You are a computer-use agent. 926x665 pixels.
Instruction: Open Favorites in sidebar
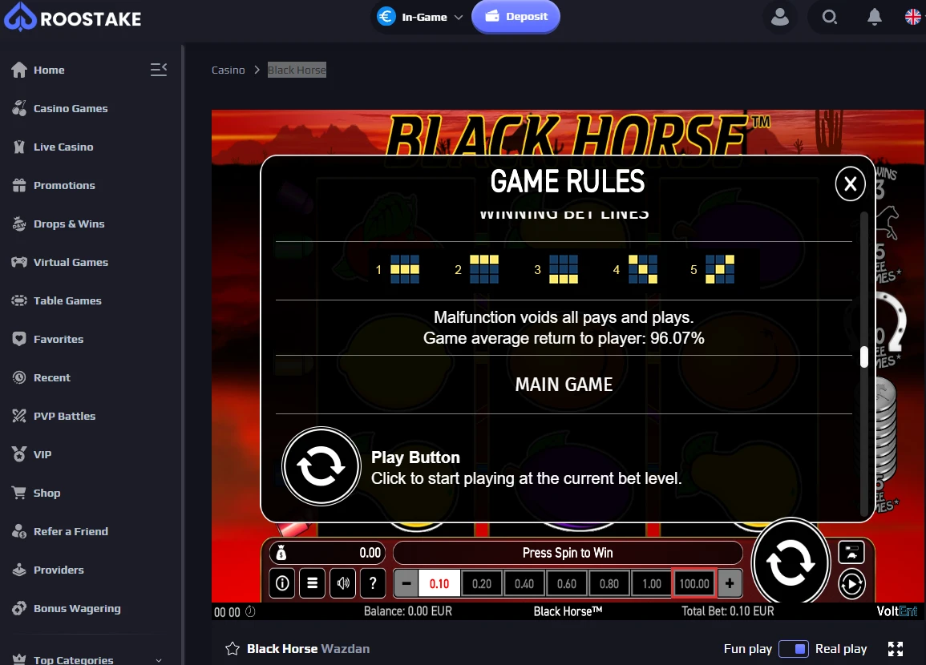59,339
